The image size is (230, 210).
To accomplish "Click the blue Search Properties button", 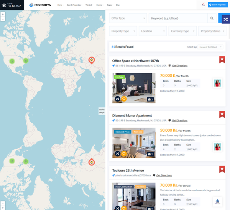I will 218,5.
